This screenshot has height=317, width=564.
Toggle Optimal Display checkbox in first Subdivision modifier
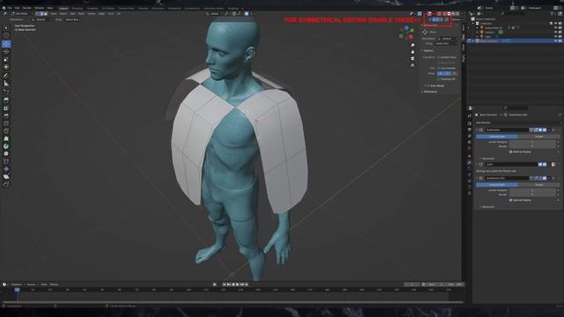(510, 151)
